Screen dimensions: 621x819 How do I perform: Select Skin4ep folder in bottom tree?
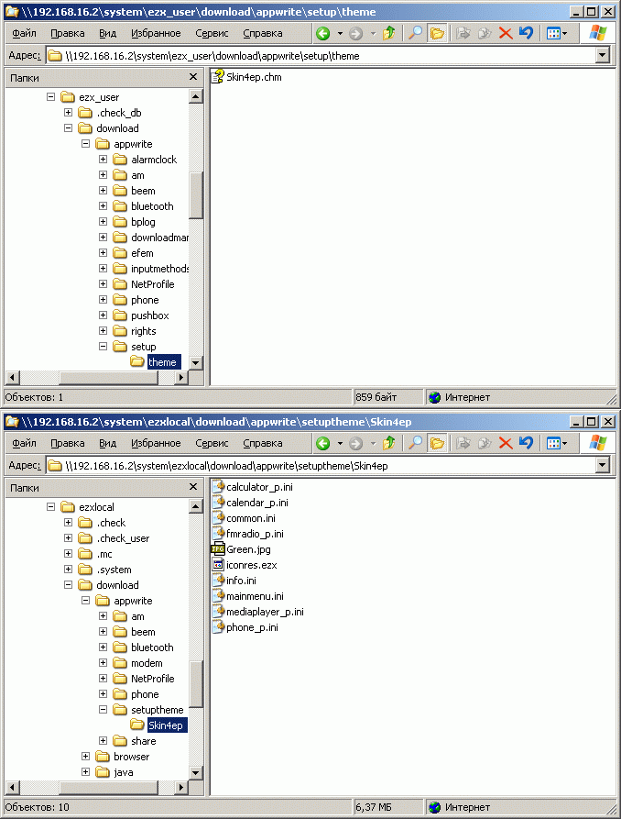click(166, 725)
